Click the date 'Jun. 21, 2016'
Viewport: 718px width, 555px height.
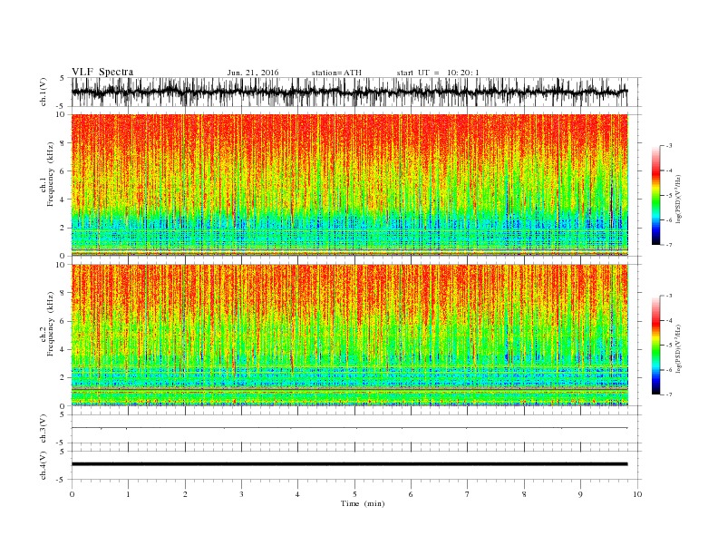pyautogui.click(x=253, y=73)
